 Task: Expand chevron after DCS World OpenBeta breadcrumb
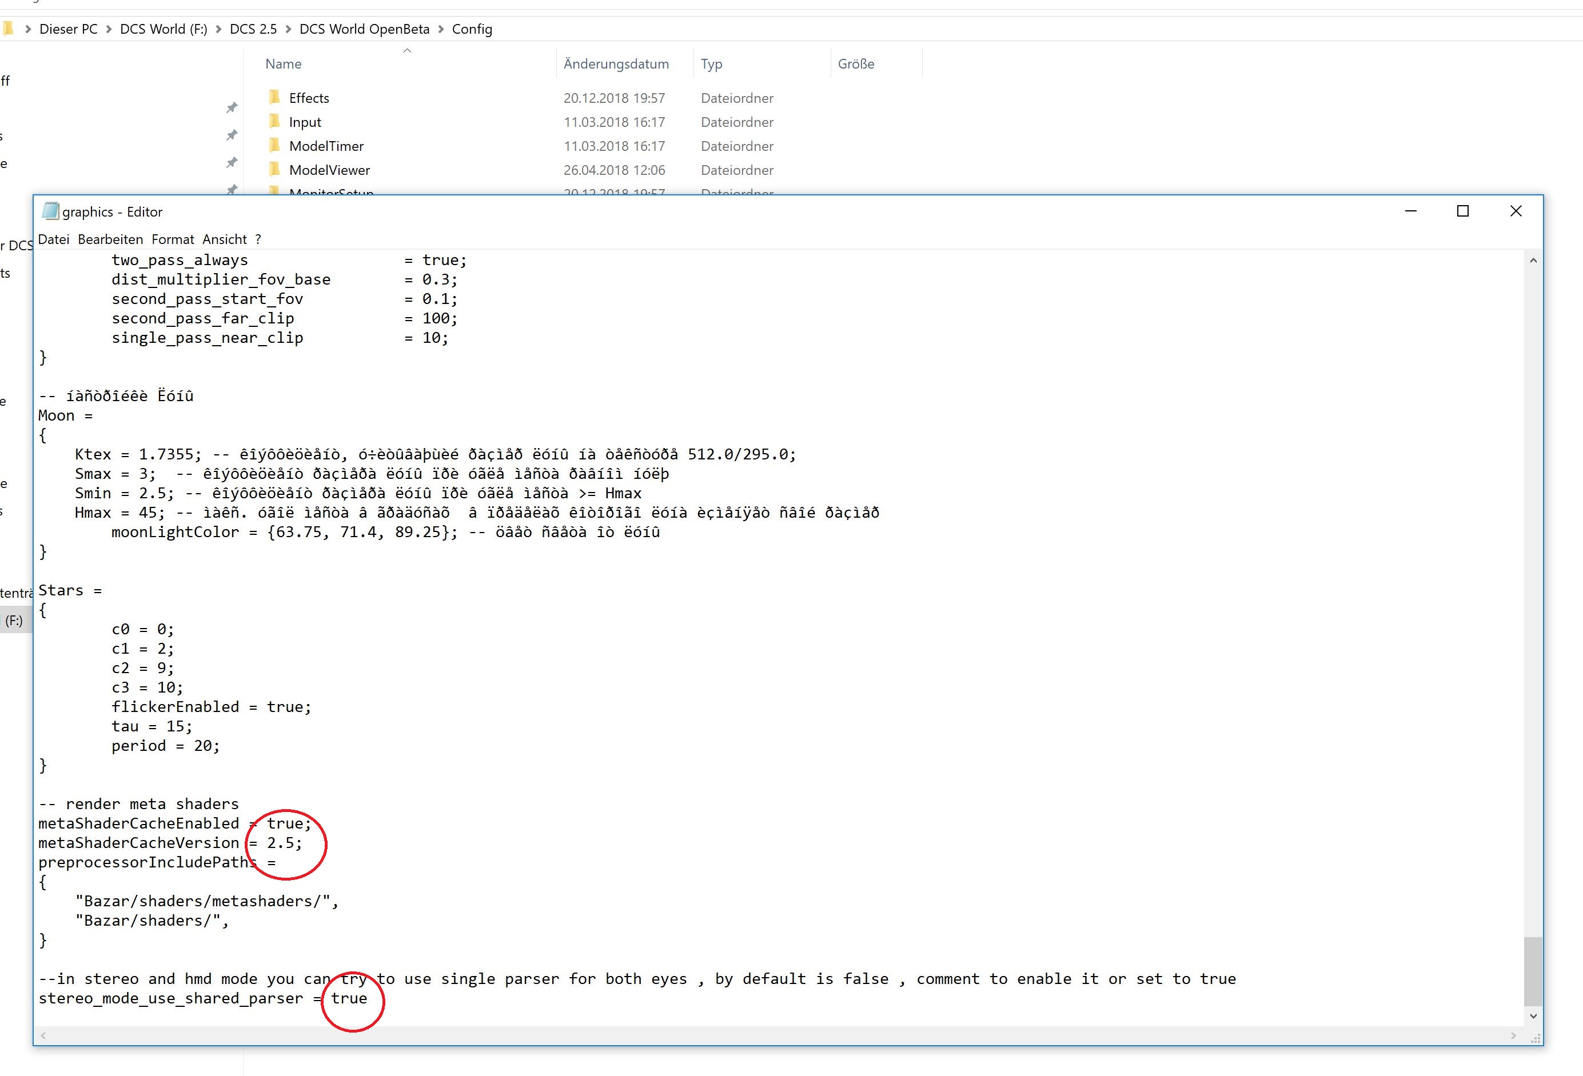(441, 29)
